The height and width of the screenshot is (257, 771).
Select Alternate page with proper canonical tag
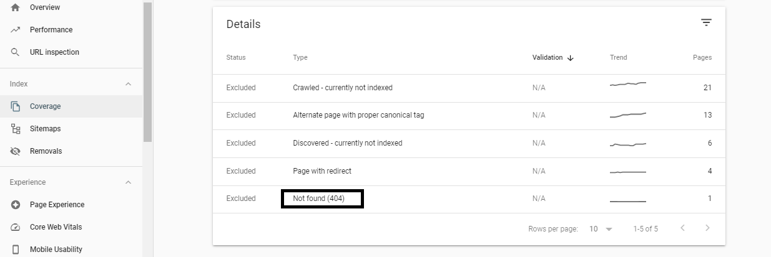[469, 115]
